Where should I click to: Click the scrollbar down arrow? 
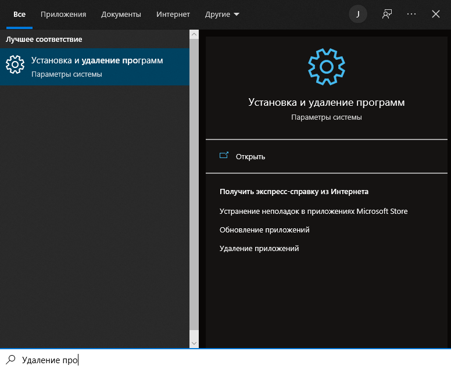pos(194,343)
